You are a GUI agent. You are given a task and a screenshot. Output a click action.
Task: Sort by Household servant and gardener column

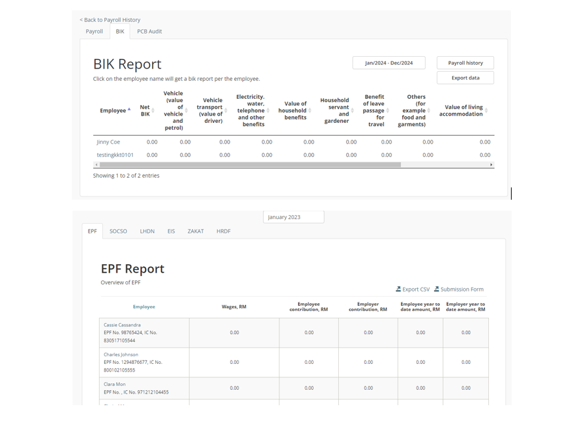point(352,111)
